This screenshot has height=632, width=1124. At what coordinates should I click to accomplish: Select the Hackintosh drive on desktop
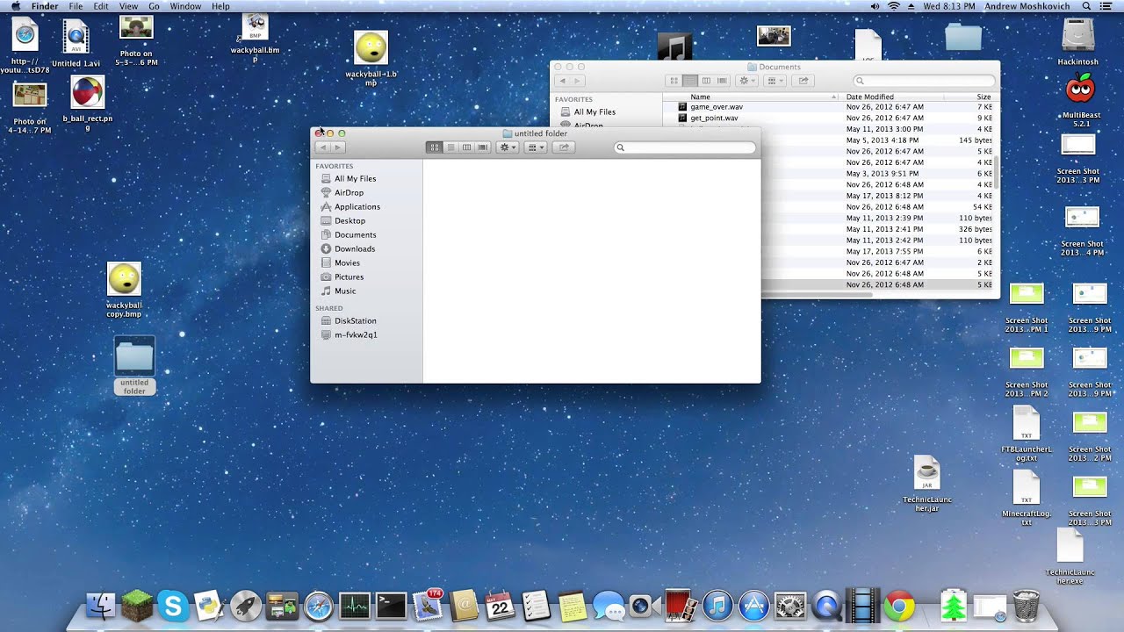[x=1077, y=43]
